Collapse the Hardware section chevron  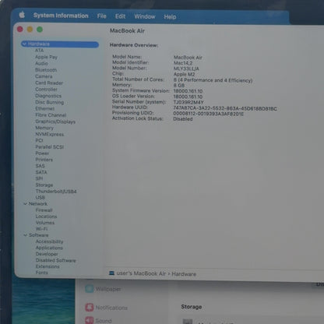24,44
